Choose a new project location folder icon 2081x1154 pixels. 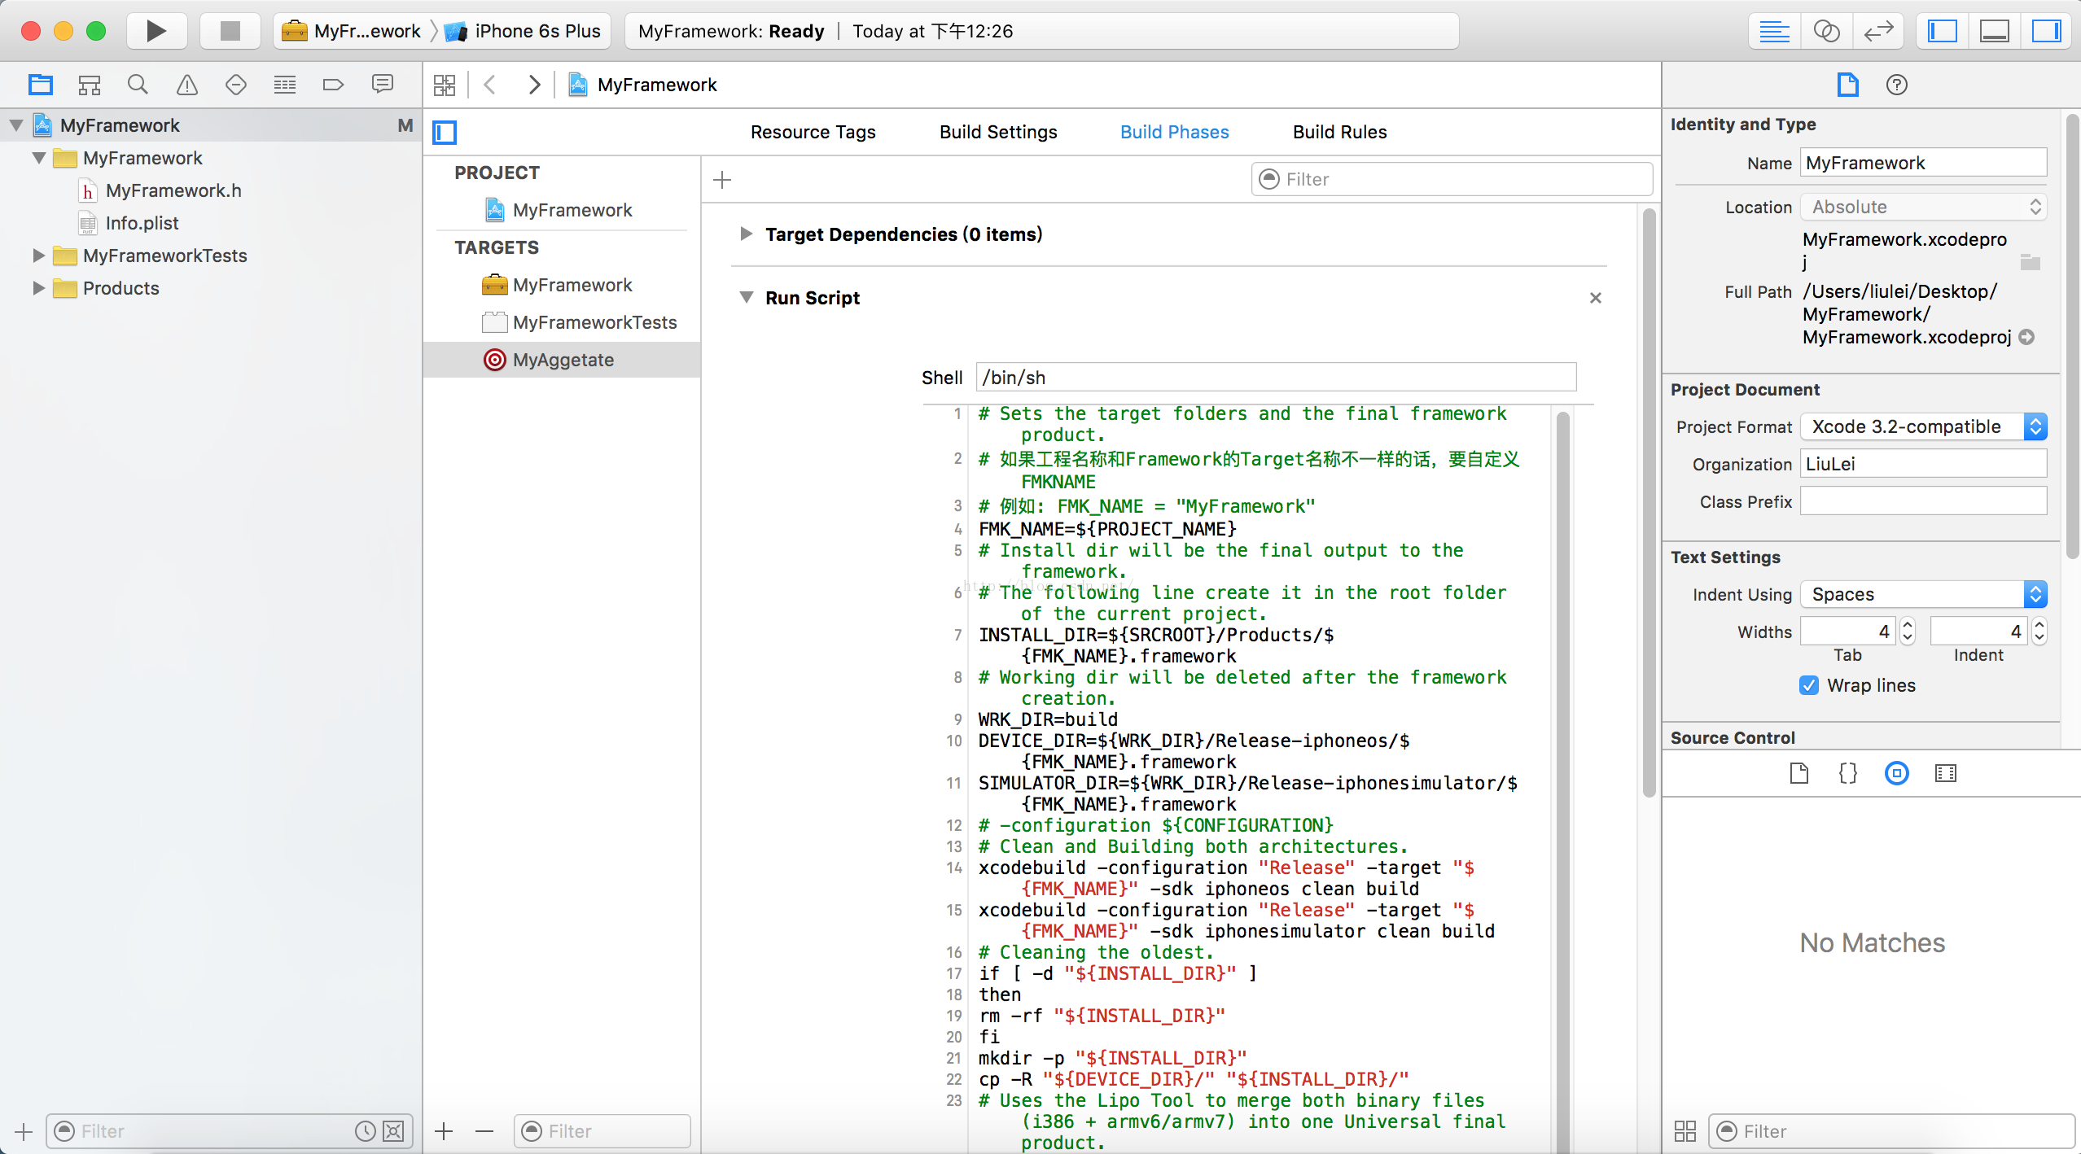[x=2031, y=262]
